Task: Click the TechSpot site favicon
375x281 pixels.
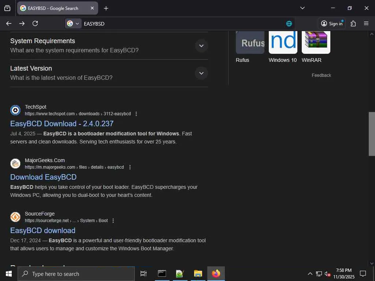Action: [x=15, y=110]
